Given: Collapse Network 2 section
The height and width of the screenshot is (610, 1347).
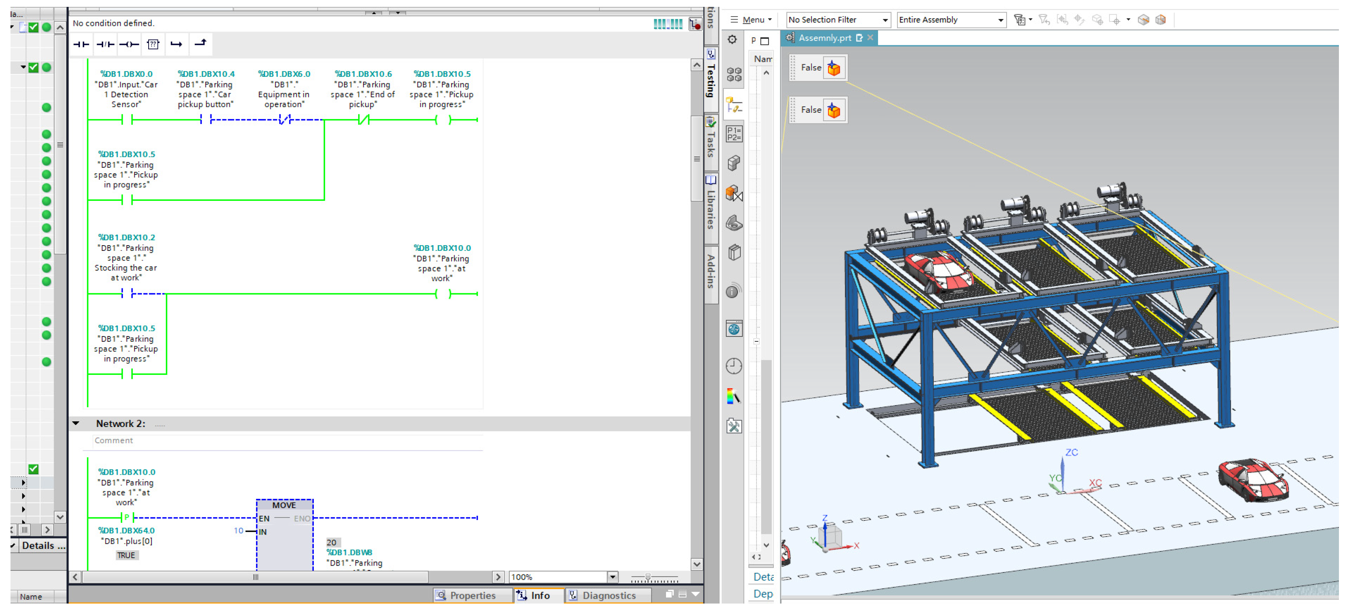Looking at the screenshot, I should tap(76, 423).
